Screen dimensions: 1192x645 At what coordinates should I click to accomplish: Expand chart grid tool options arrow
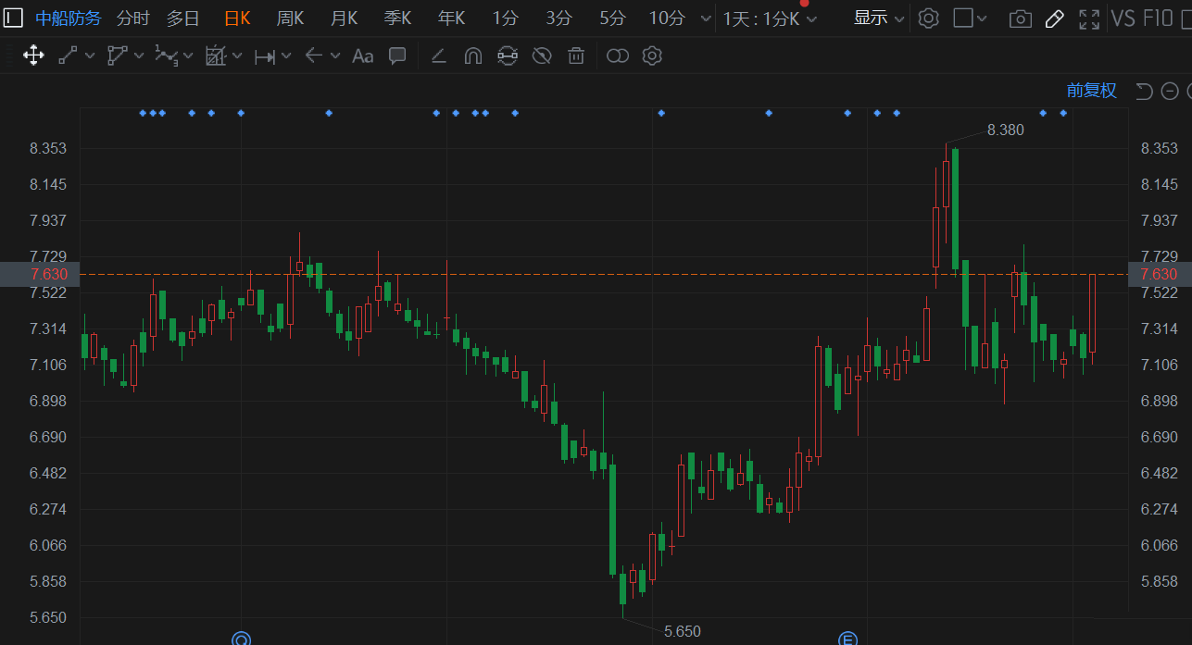[237, 56]
